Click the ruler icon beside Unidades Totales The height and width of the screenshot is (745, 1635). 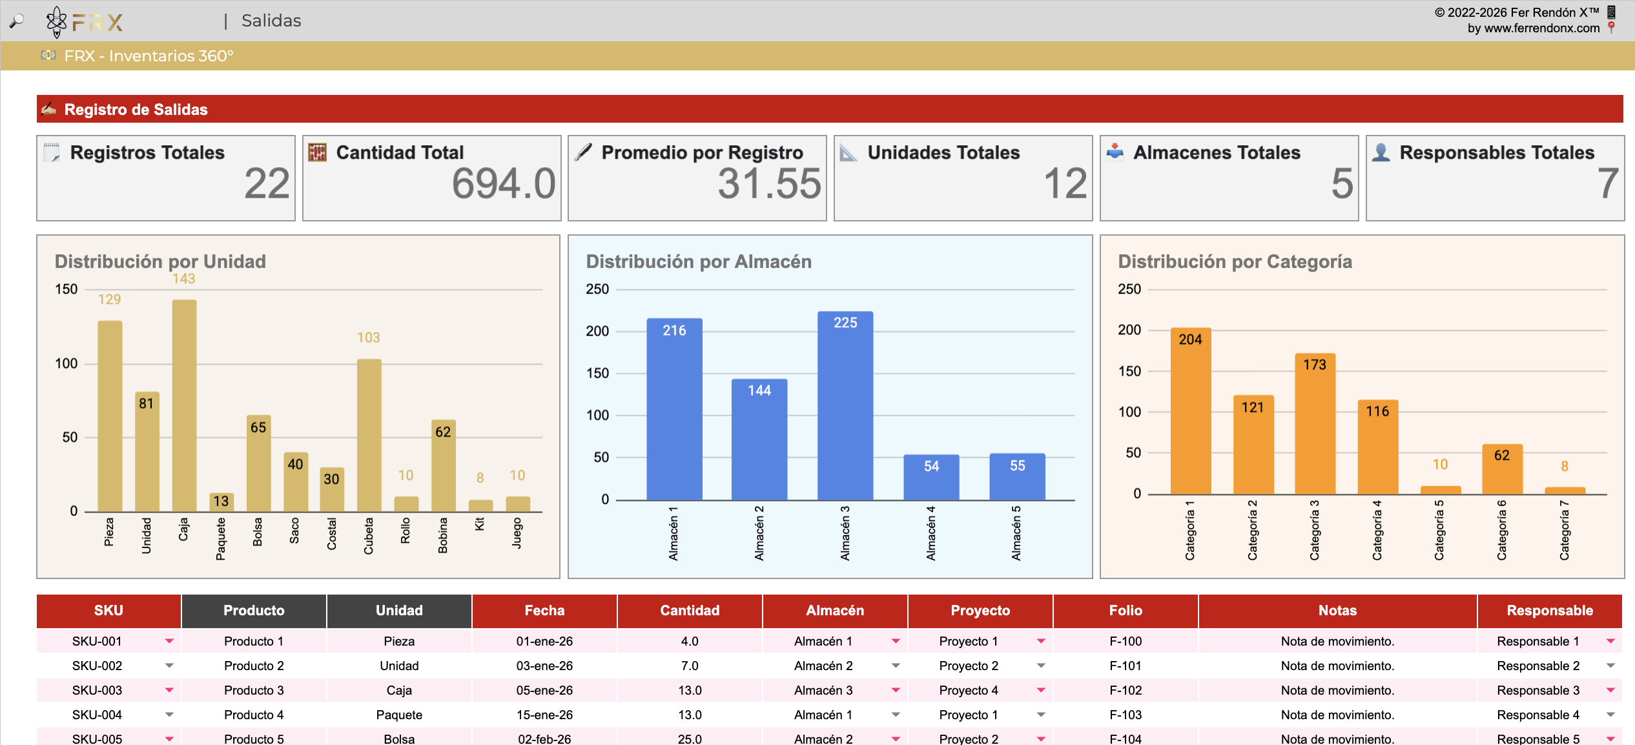848,152
